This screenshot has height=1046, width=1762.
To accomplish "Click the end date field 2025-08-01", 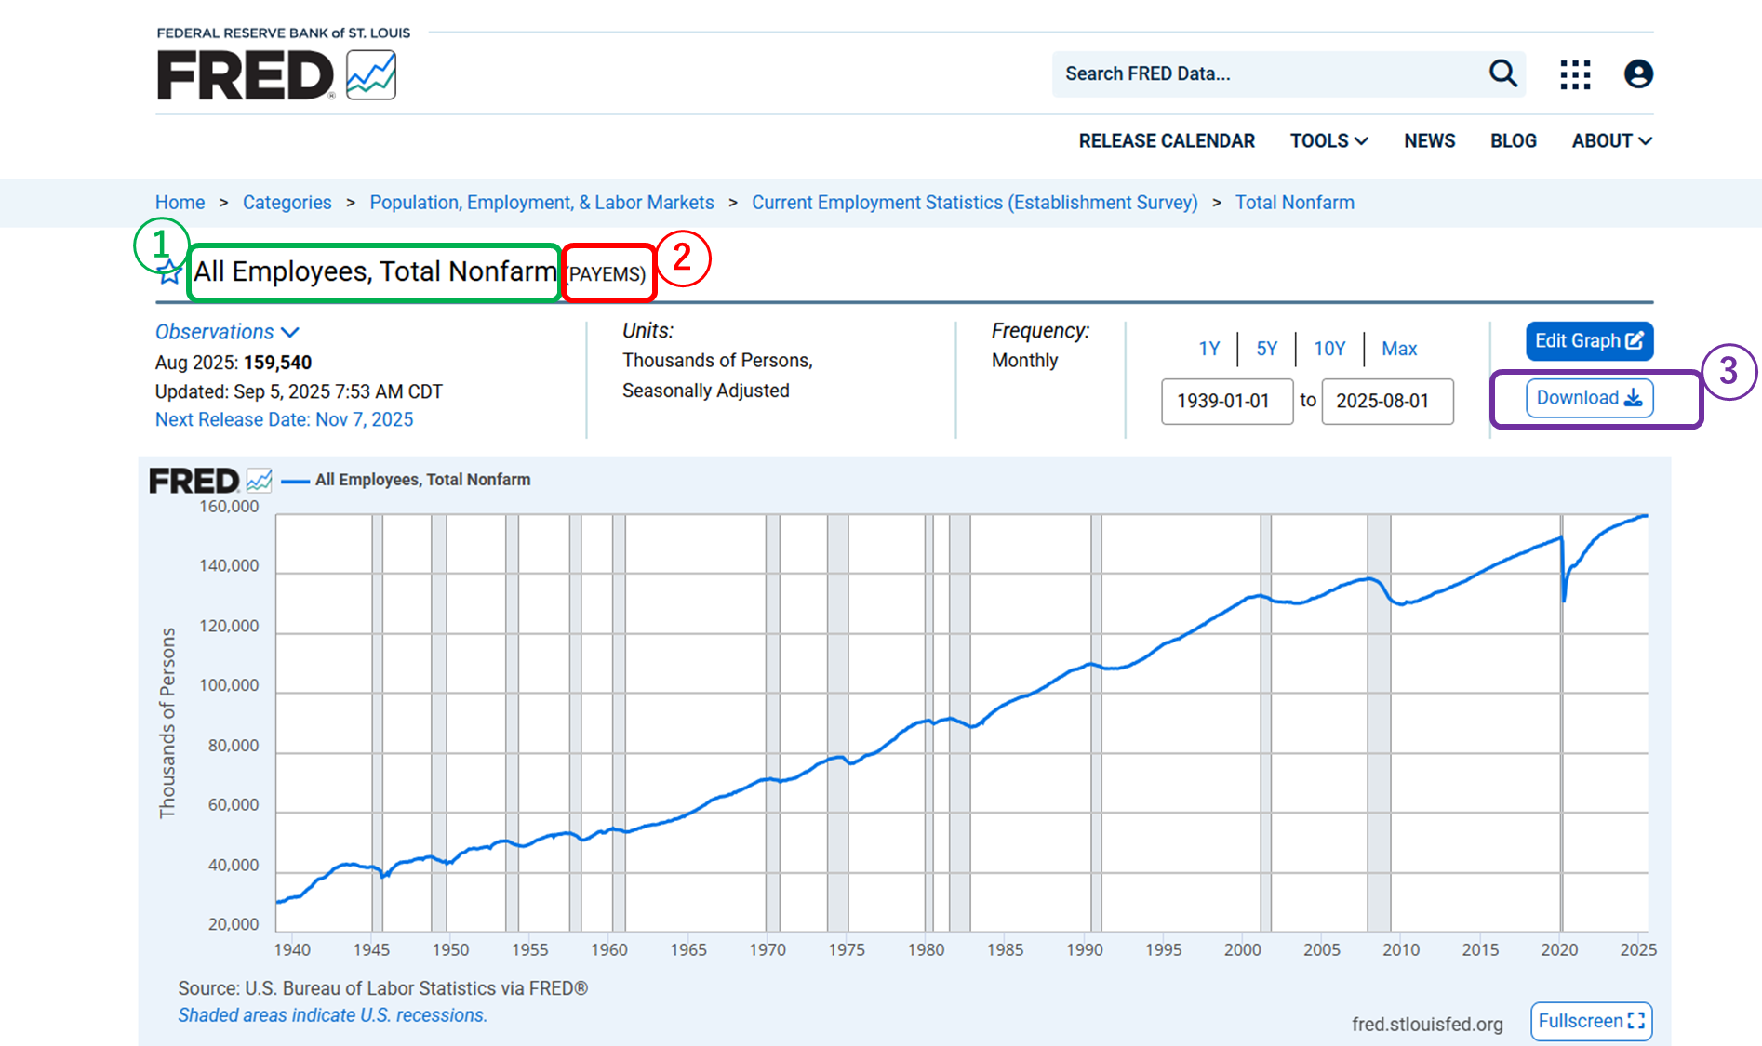I will 1387,401.
